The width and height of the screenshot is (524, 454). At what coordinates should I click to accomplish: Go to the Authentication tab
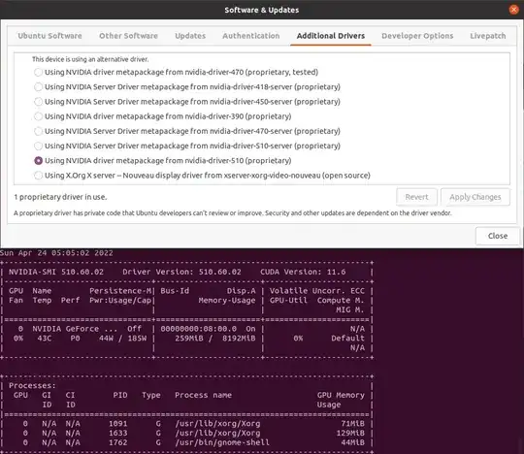pos(251,36)
